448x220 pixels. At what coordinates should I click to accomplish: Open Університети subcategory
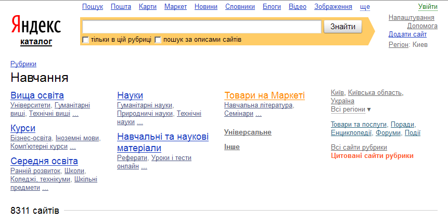pyautogui.click(x=31, y=105)
